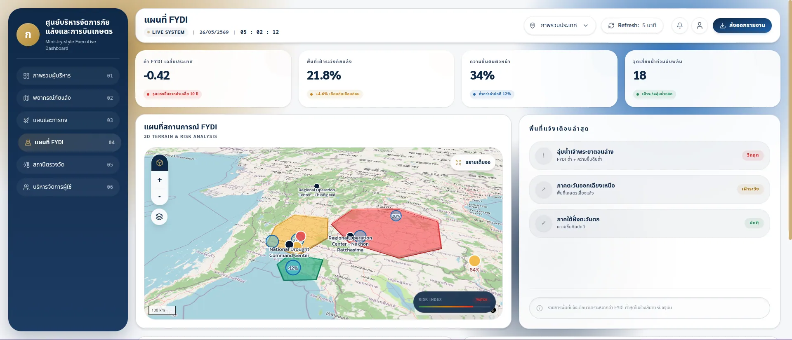Screen dimensions: 792x340
Task: Expand the ภาพรวมประเทศ region dropdown
Action: click(560, 26)
